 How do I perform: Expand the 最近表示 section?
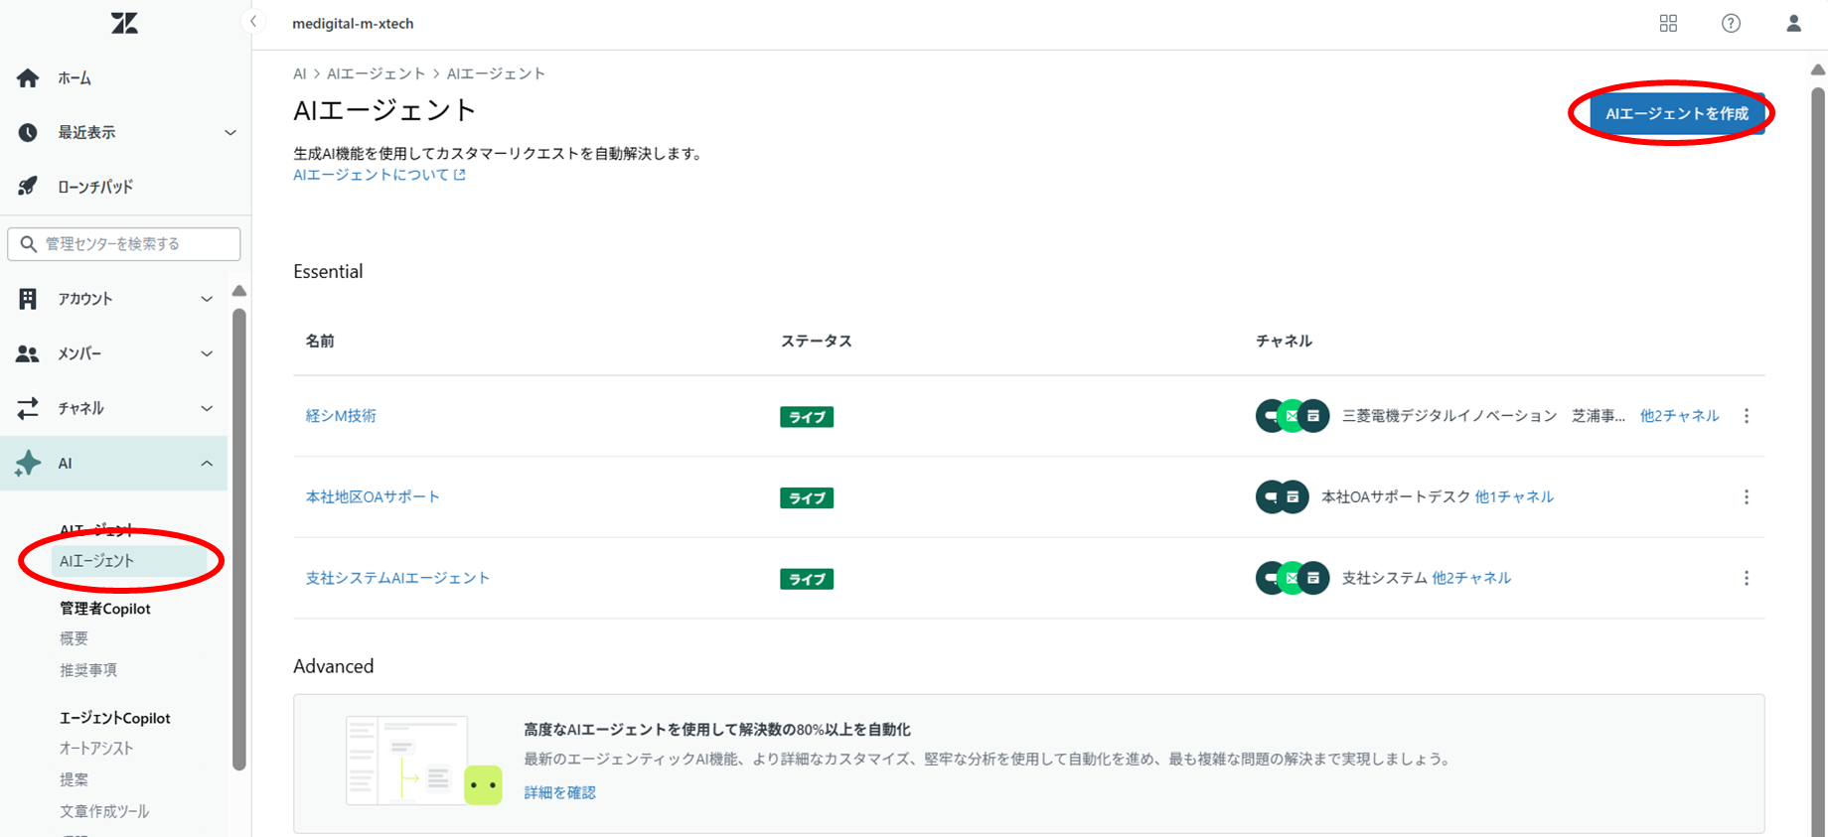[x=229, y=133]
